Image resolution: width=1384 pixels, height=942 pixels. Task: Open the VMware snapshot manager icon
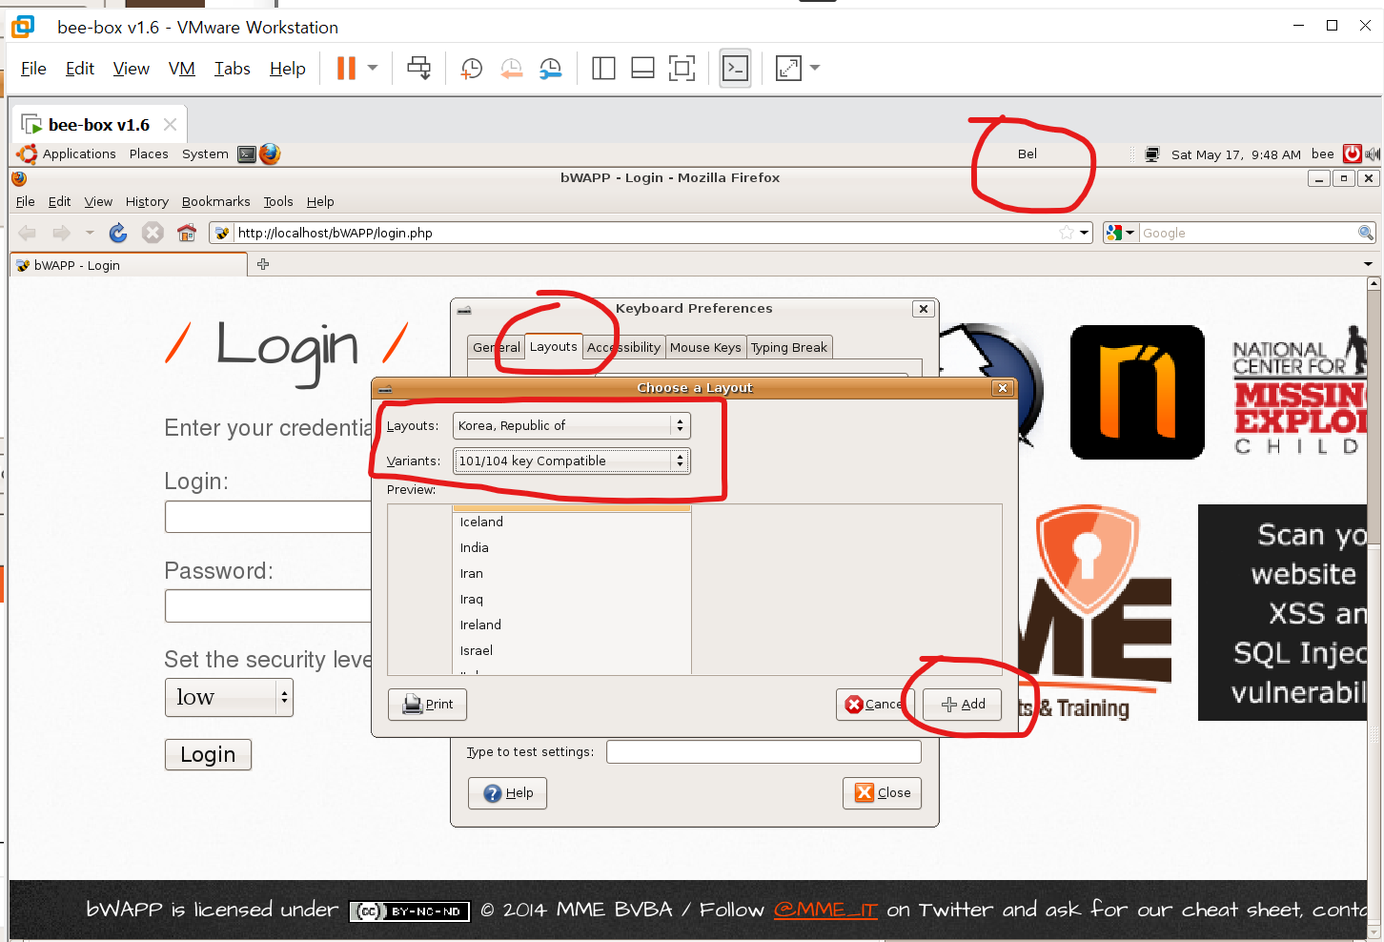[x=551, y=68]
